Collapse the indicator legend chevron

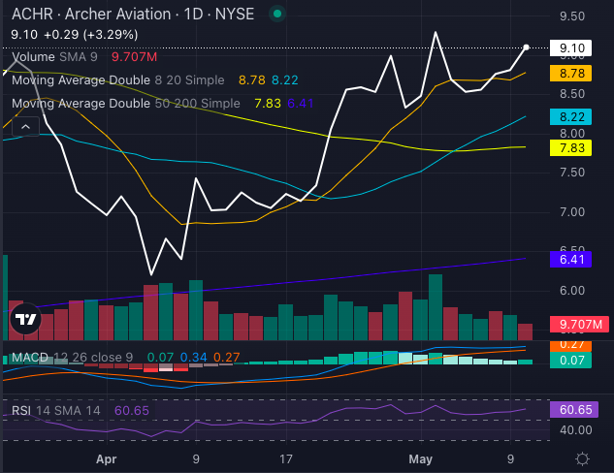tap(25, 127)
